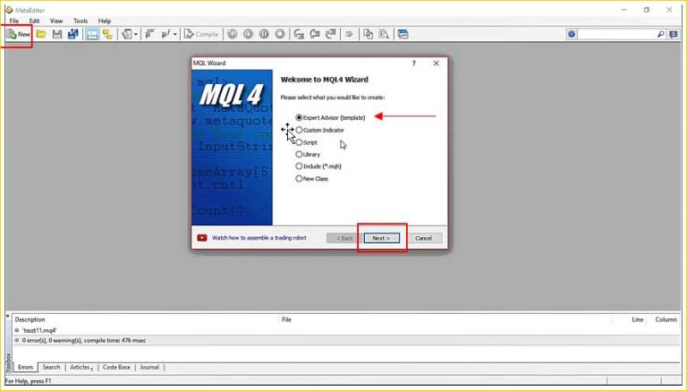Open the dropdown arrow beside the page icon
Screen dimensions: 687x391
tap(135, 34)
